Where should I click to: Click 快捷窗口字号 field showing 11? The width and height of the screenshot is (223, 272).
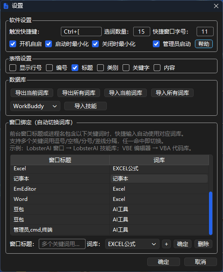tap(205, 31)
